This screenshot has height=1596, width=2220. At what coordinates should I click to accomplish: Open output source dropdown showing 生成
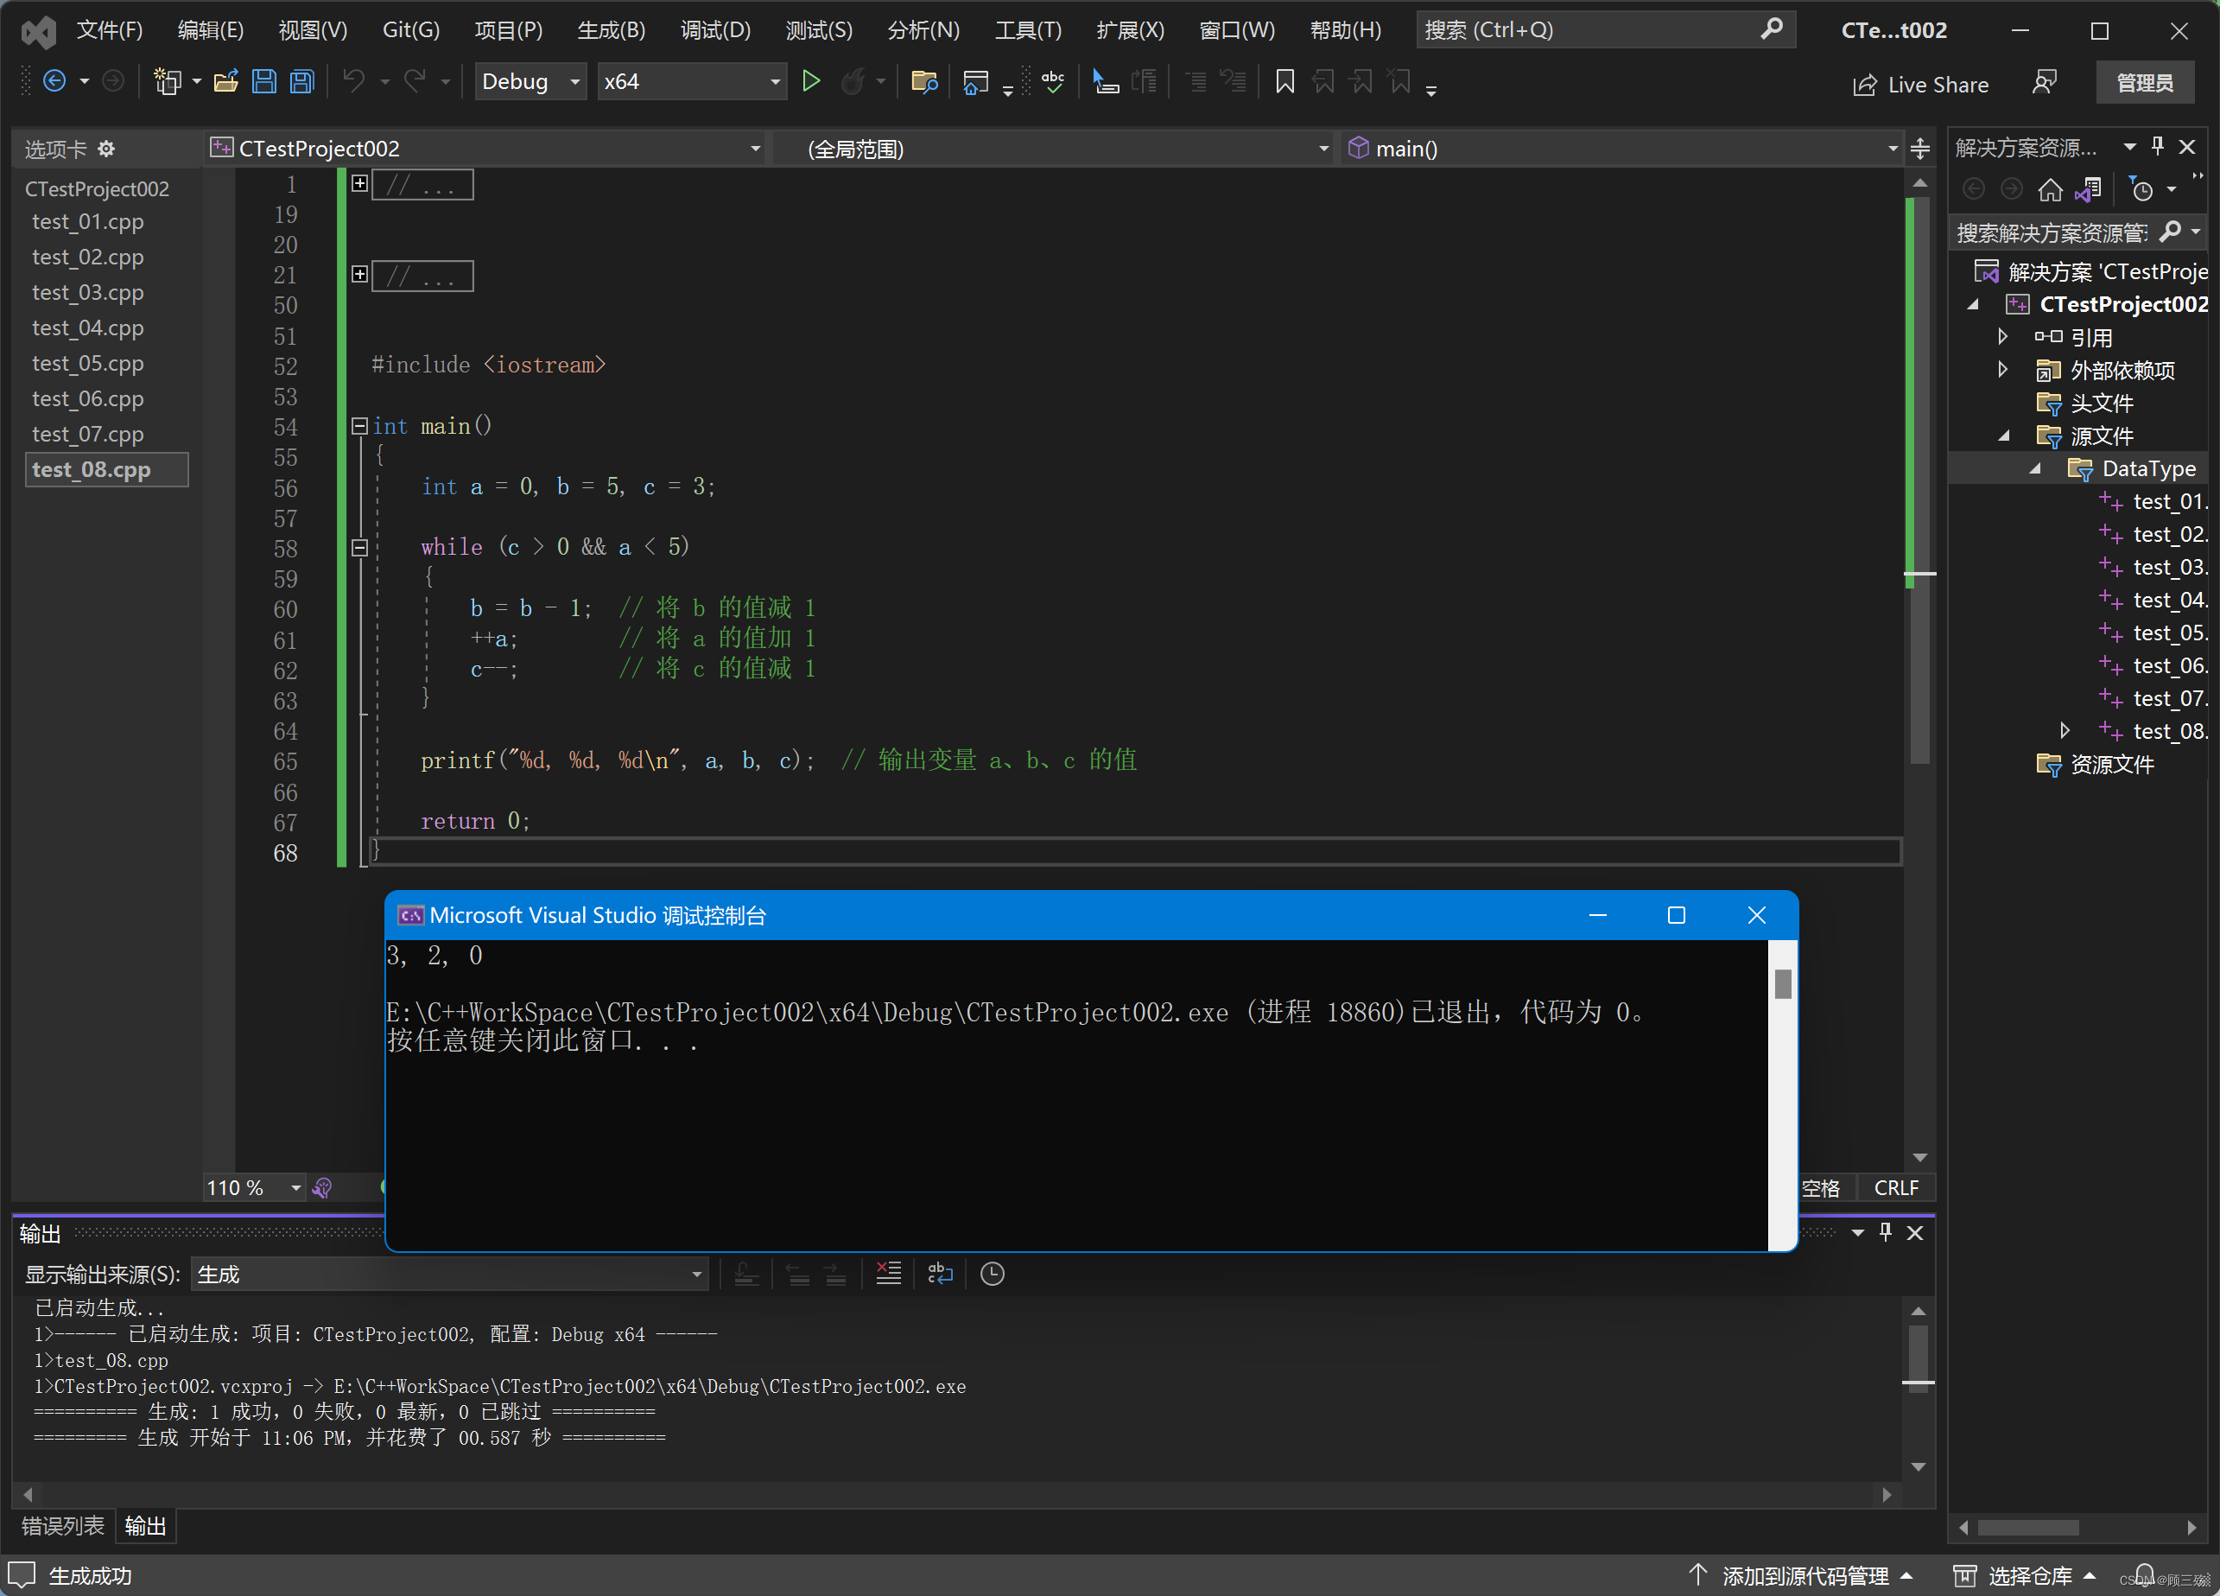(448, 1274)
